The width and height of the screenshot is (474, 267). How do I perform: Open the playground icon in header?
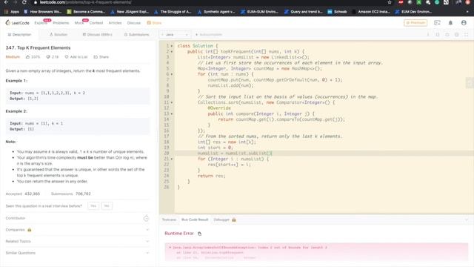click(437, 23)
